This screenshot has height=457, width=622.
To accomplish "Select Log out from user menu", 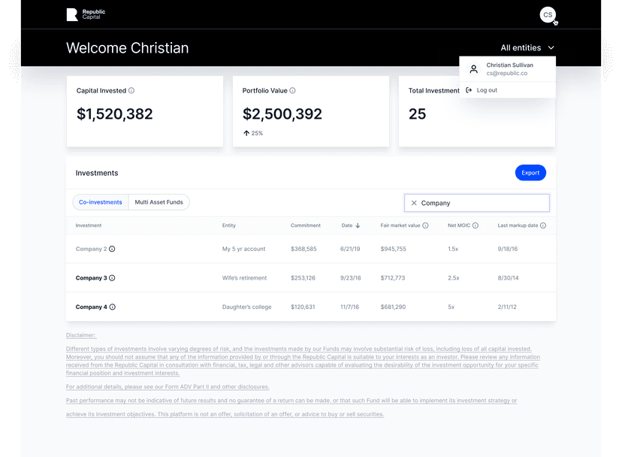I will click(x=486, y=90).
